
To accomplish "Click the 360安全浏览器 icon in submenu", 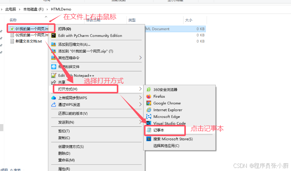I will pyautogui.click(x=149, y=90).
